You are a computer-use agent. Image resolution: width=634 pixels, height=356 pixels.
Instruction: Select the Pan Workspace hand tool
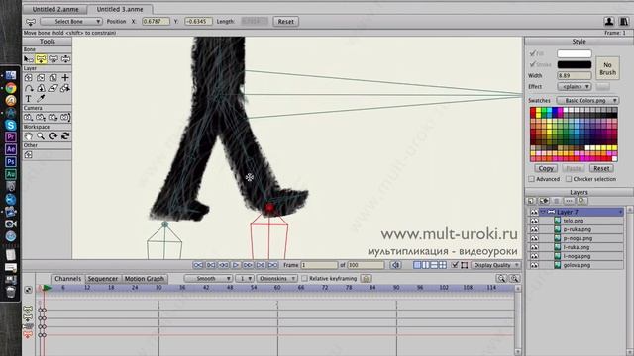click(x=29, y=136)
